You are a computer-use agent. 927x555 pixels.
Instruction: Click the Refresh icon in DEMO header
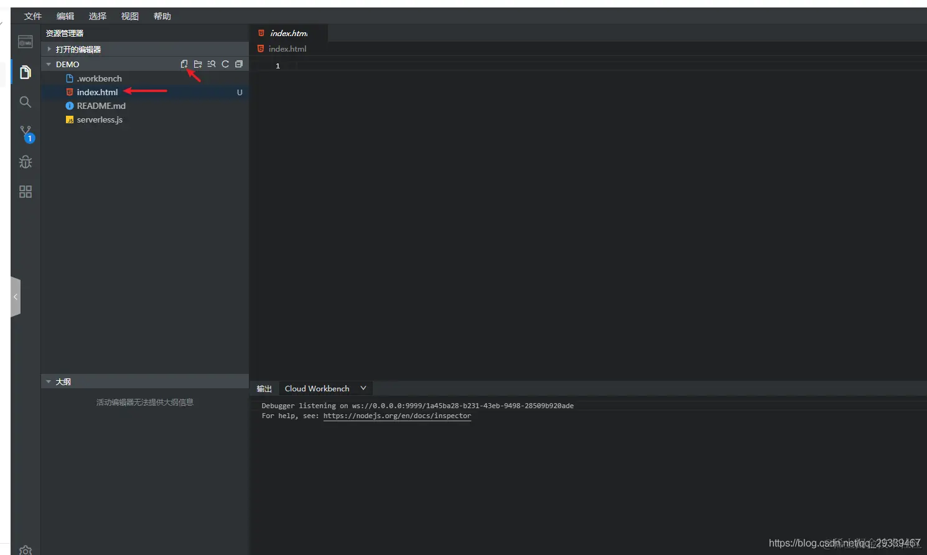(225, 64)
